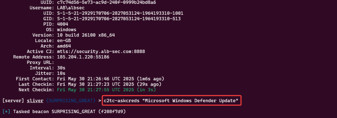The height and width of the screenshot is (118, 337).
Task: Click the OS value windows
Action: [x=66, y=30]
